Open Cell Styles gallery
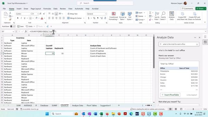 [x=130, y=16]
